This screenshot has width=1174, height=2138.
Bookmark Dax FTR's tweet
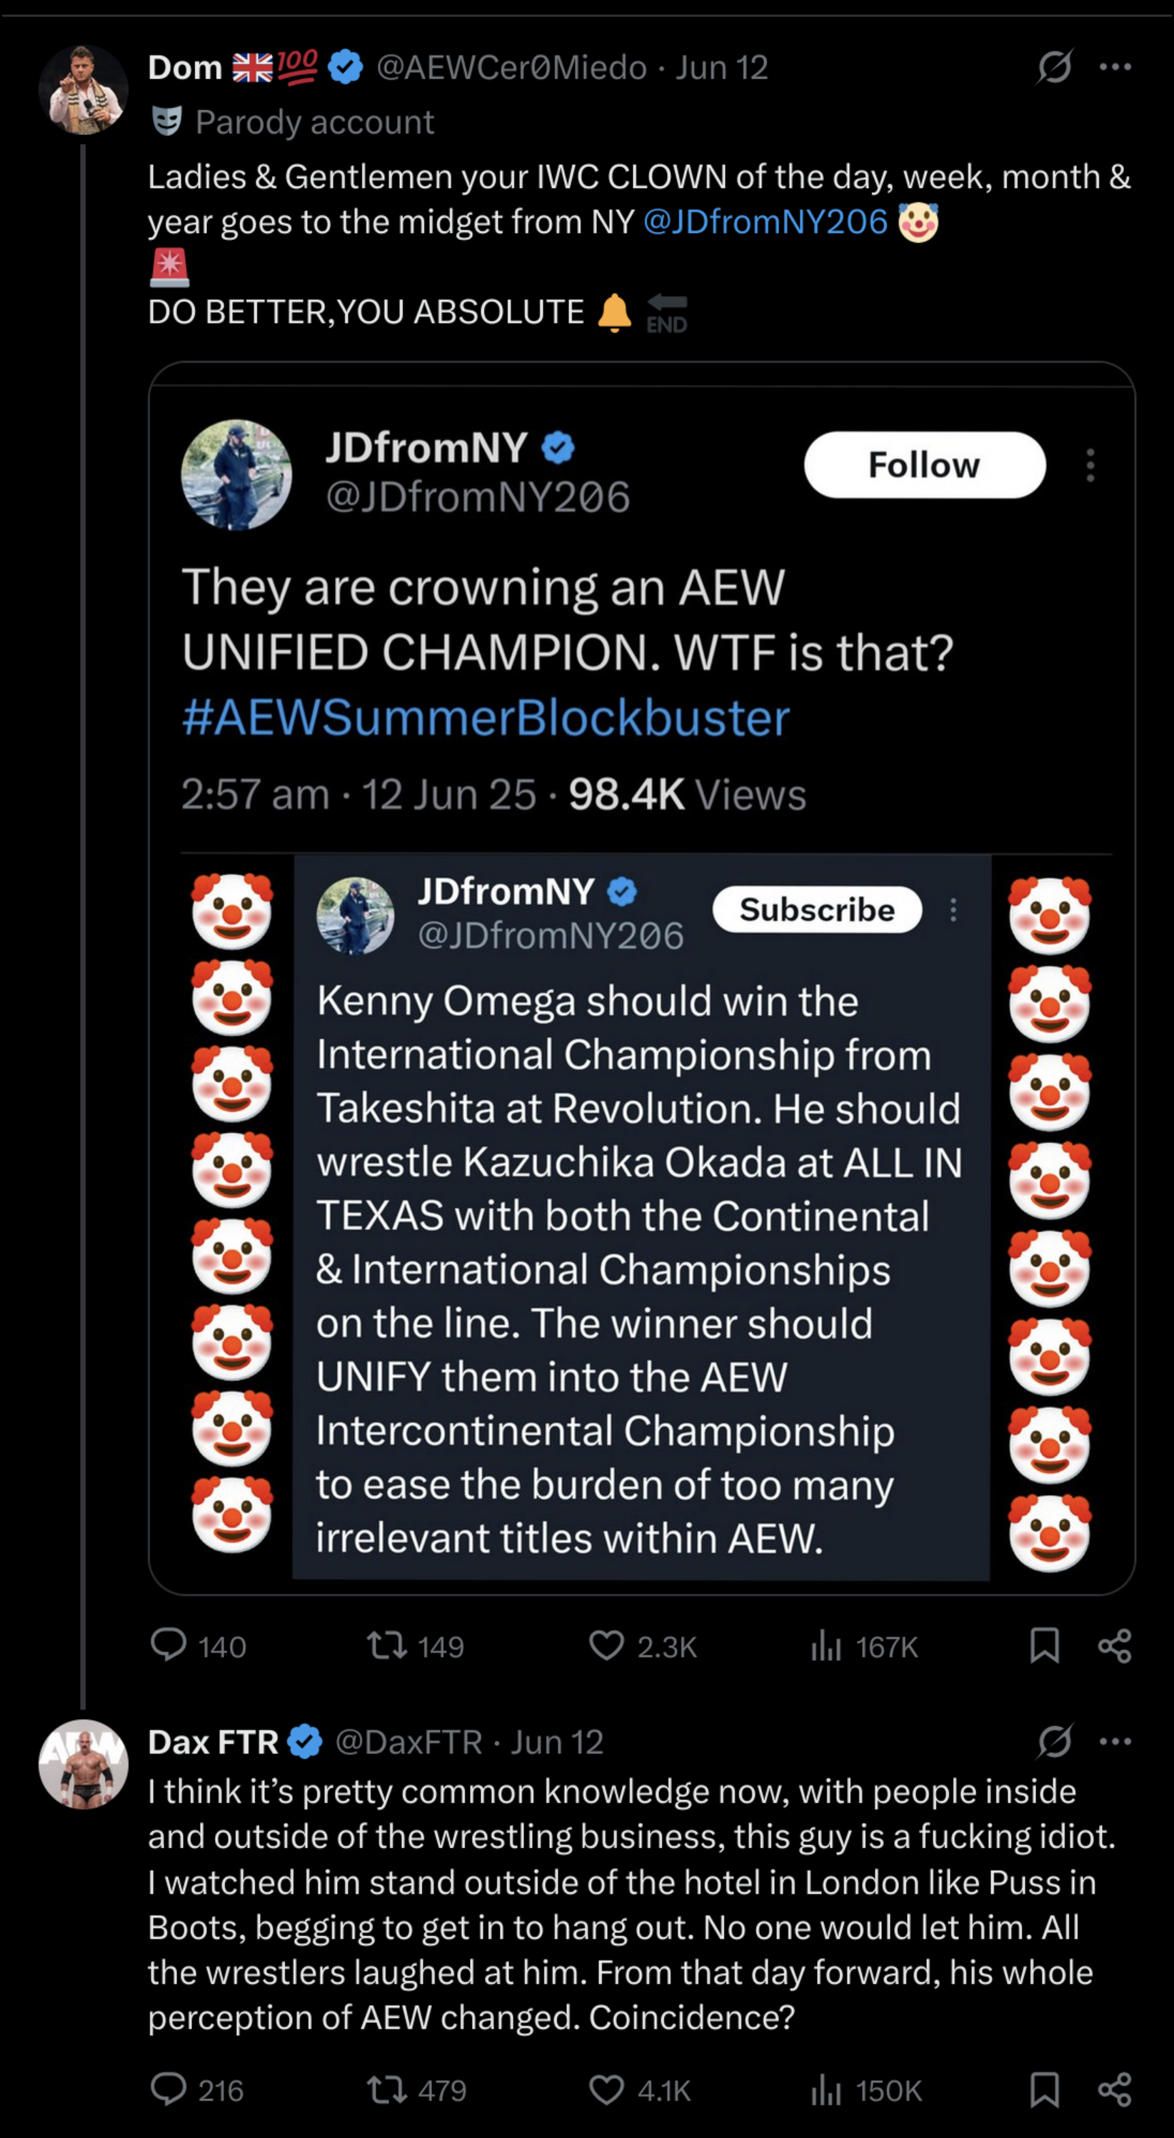point(1044,2089)
